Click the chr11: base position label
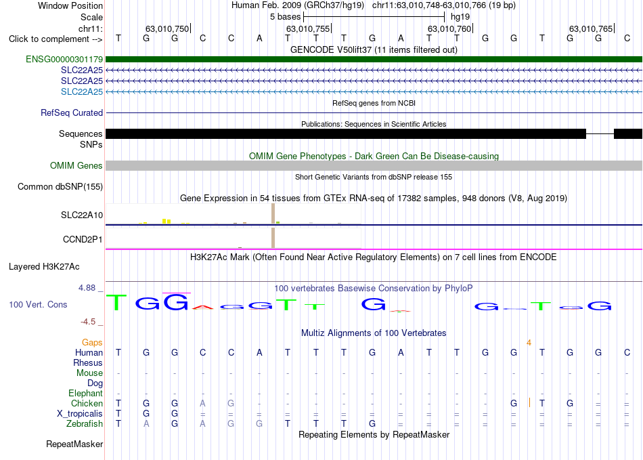 [x=90, y=28]
